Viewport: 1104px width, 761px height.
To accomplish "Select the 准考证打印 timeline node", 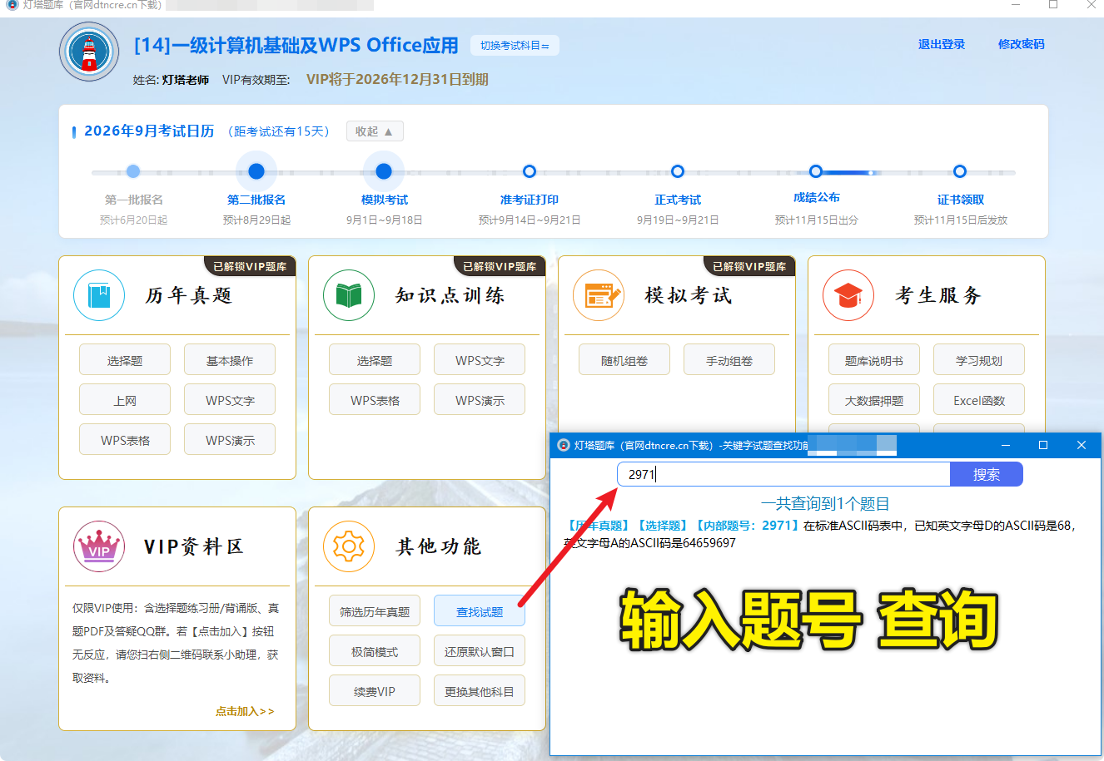I will pos(530,171).
